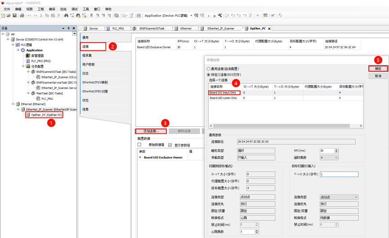Click the Delete X icon in toolbar

[x=59, y=15]
